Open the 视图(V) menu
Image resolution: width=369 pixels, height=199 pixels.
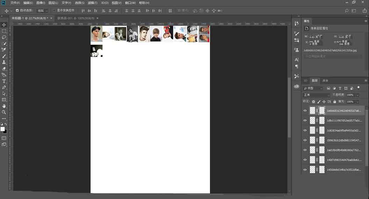[x=116, y=3]
